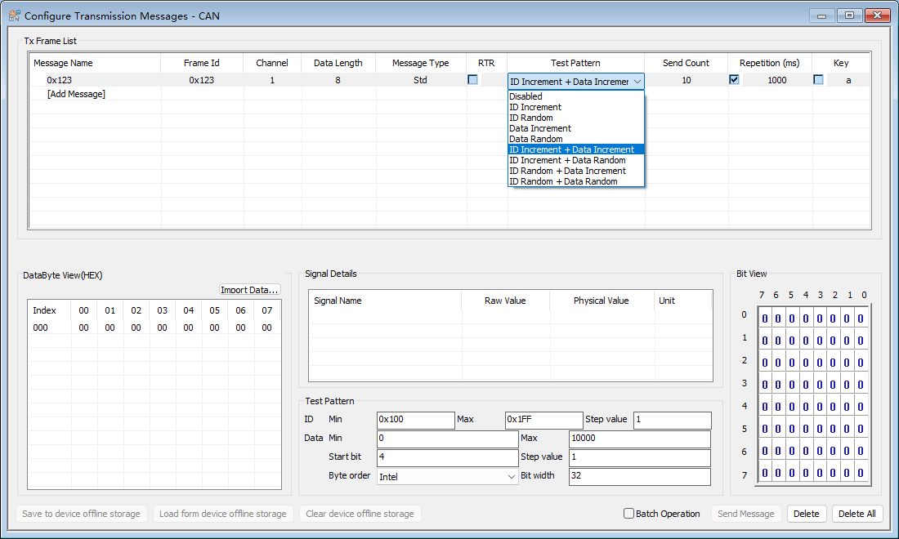The width and height of the screenshot is (899, 539).
Task: Click the ID Max field 0x1FF
Action: click(x=543, y=420)
